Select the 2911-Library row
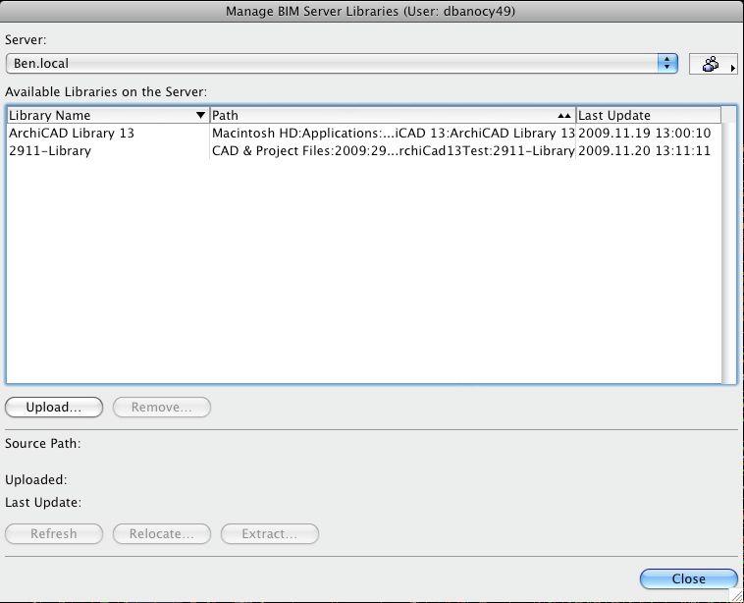 click(364, 151)
